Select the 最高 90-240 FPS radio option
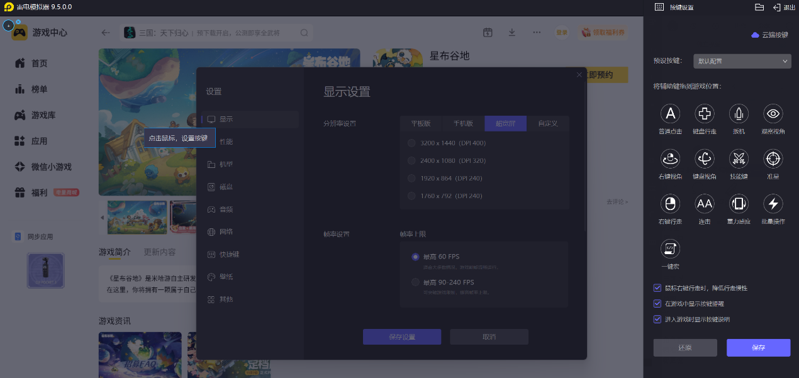Screen dimensions: 799x378 (415, 282)
